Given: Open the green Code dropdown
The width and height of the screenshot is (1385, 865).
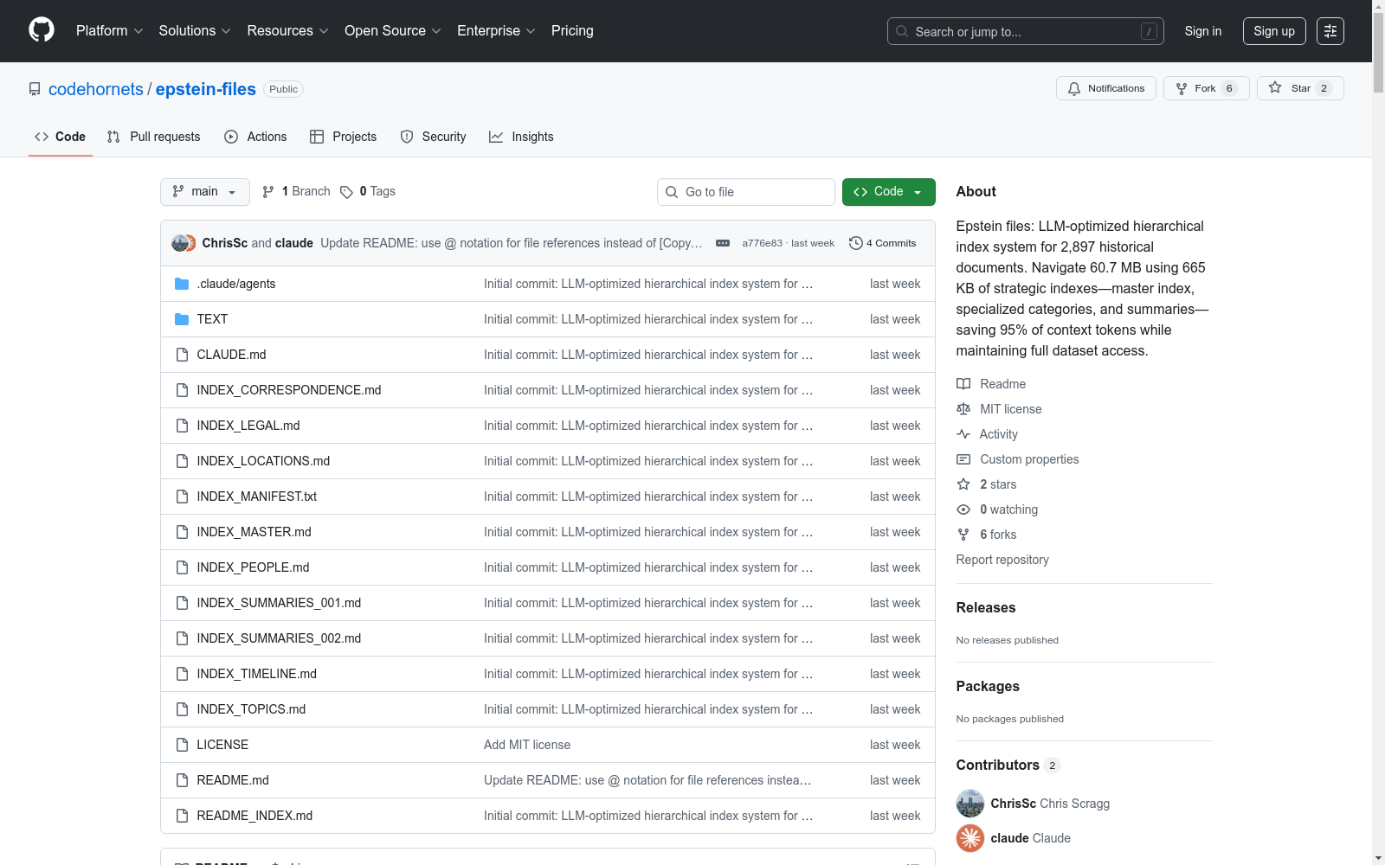Looking at the screenshot, I should pos(888,192).
